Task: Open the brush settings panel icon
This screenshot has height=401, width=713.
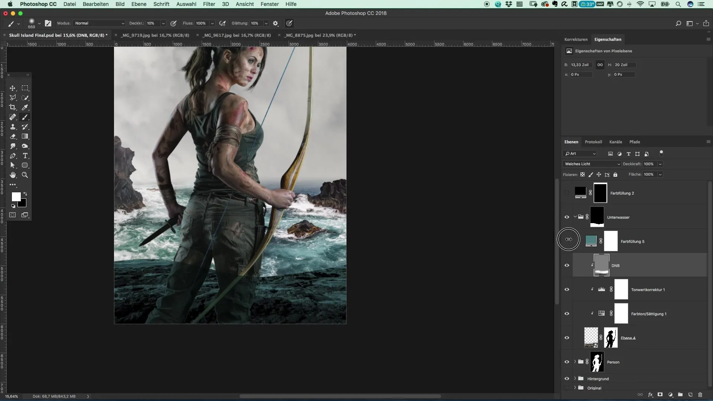Action: pos(48,23)
